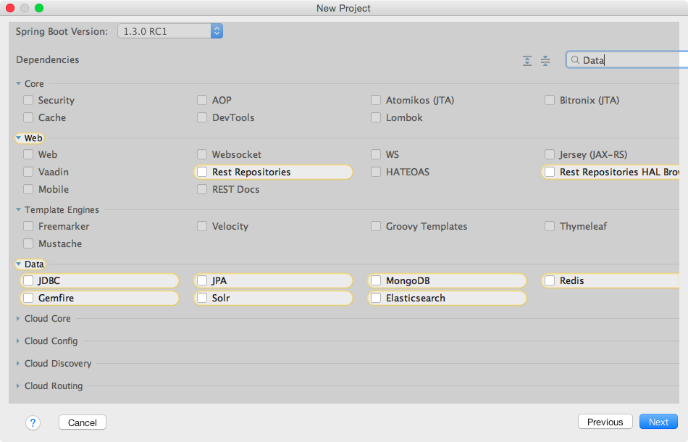Select the Jersey (JAX-RS) checkbox
Viewport: 688px width, 442px height.
tap(550, 154)
